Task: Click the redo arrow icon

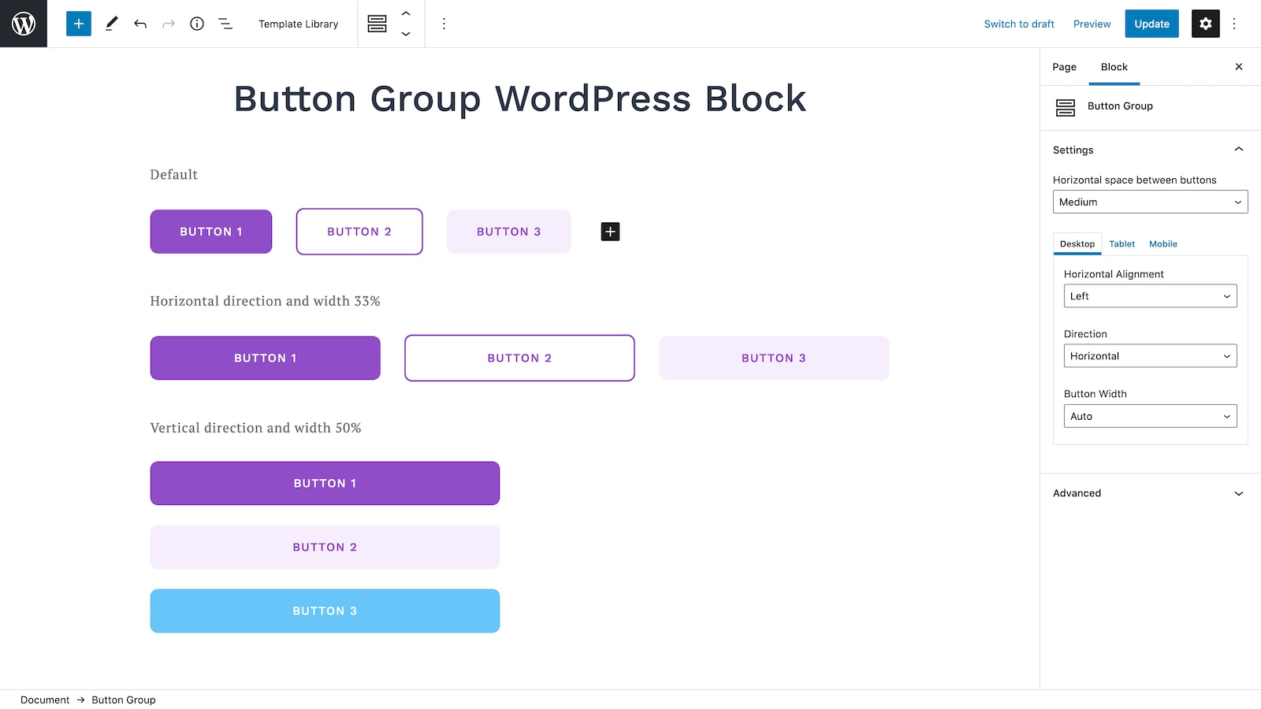Action: [169, 24]
